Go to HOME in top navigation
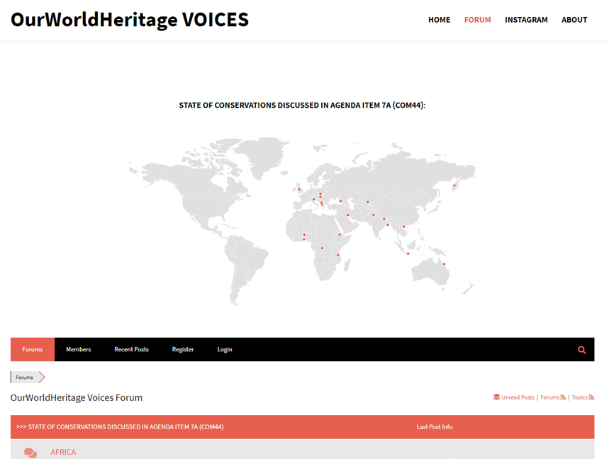The width and height of the screenshot is (609, 459). pos(439,20)
